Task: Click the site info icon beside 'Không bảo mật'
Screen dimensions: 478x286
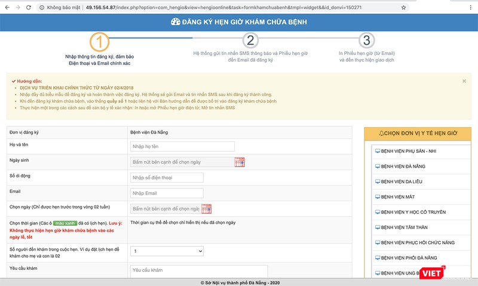Action: pyautogui.click(x=42, y=7)
